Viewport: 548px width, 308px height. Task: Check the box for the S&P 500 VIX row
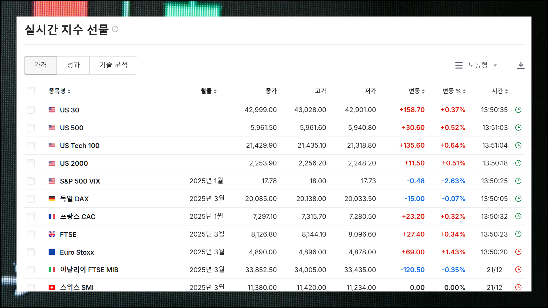[x=31, y=181]
